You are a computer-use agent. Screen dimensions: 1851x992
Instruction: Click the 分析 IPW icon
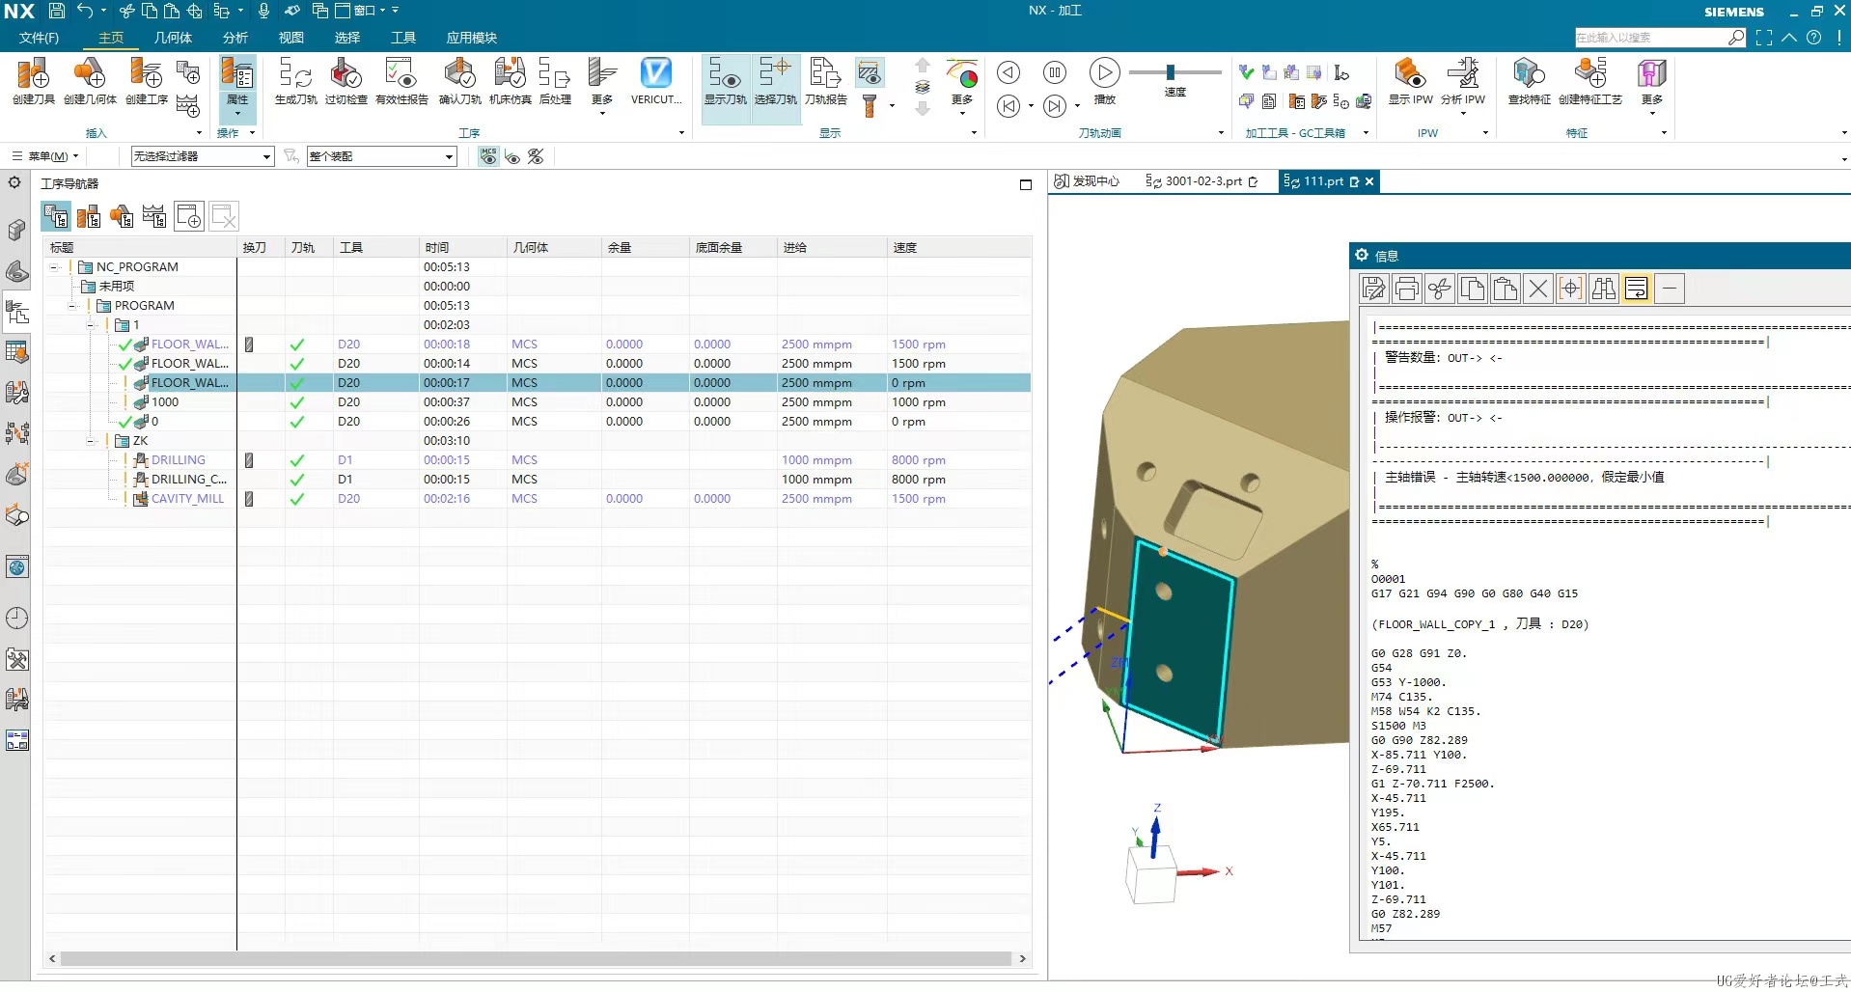(1462, 81)
